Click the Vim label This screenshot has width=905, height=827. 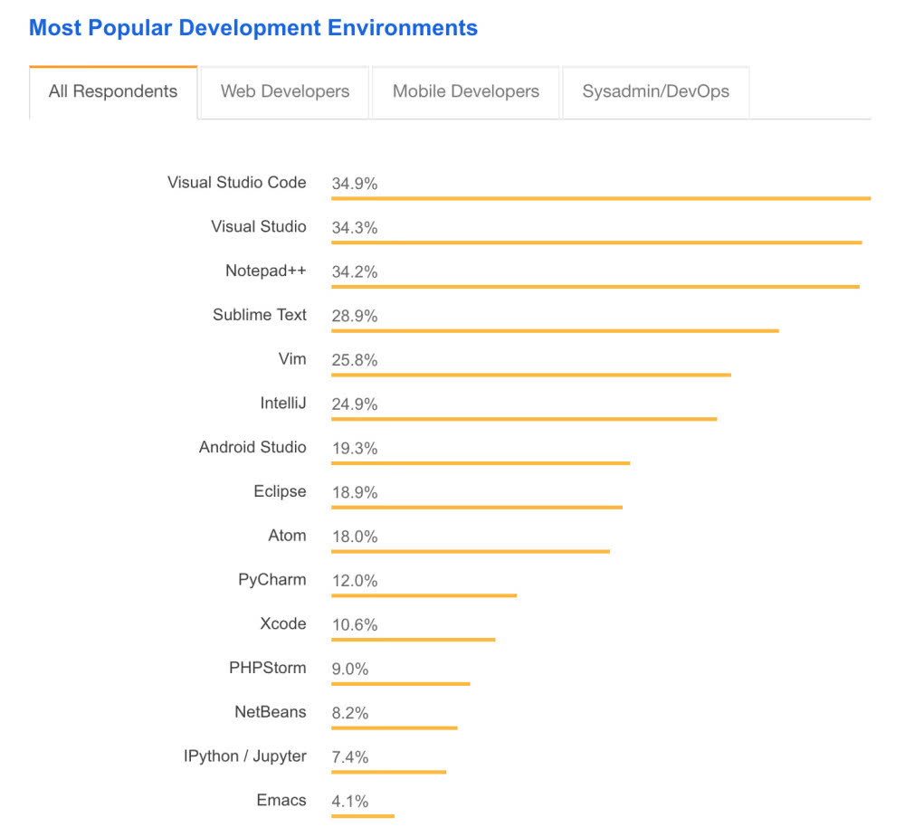coord(292,359)
